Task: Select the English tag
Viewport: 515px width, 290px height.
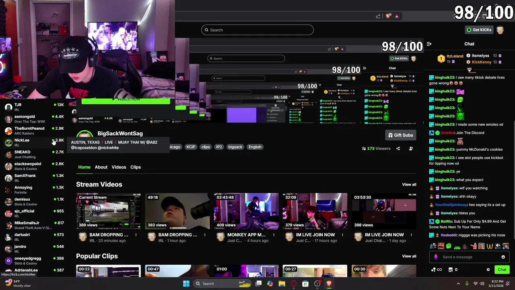Action: 255,147
